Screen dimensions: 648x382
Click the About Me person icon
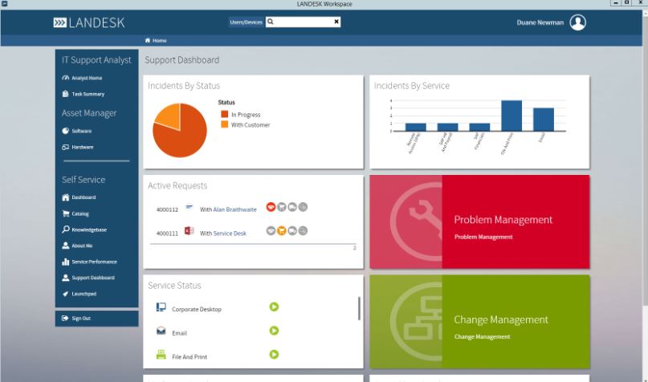point(65,246)
